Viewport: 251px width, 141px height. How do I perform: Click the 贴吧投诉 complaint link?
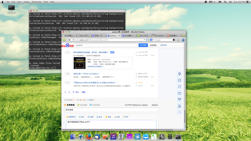155,105
